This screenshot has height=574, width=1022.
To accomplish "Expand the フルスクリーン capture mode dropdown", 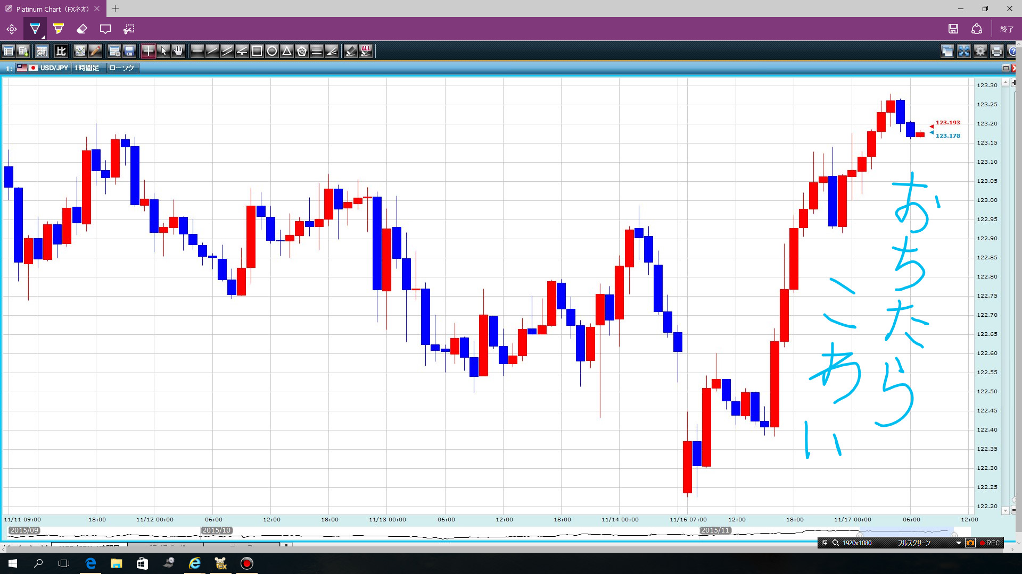I will pyautogui.click(x=958, y=543).
